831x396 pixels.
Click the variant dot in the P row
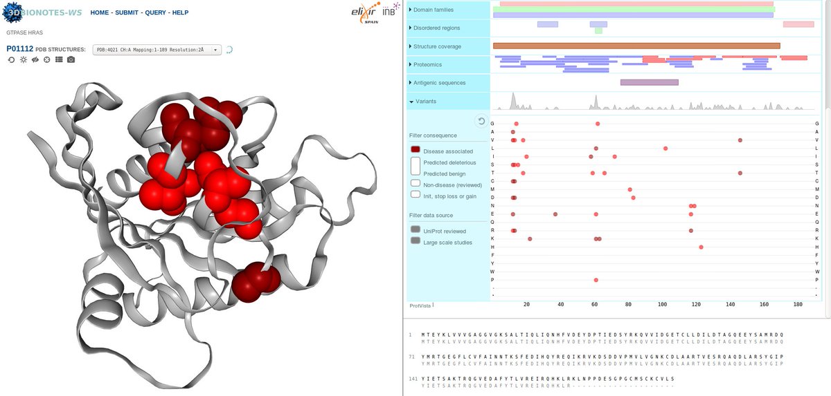[x=596, y=280]
